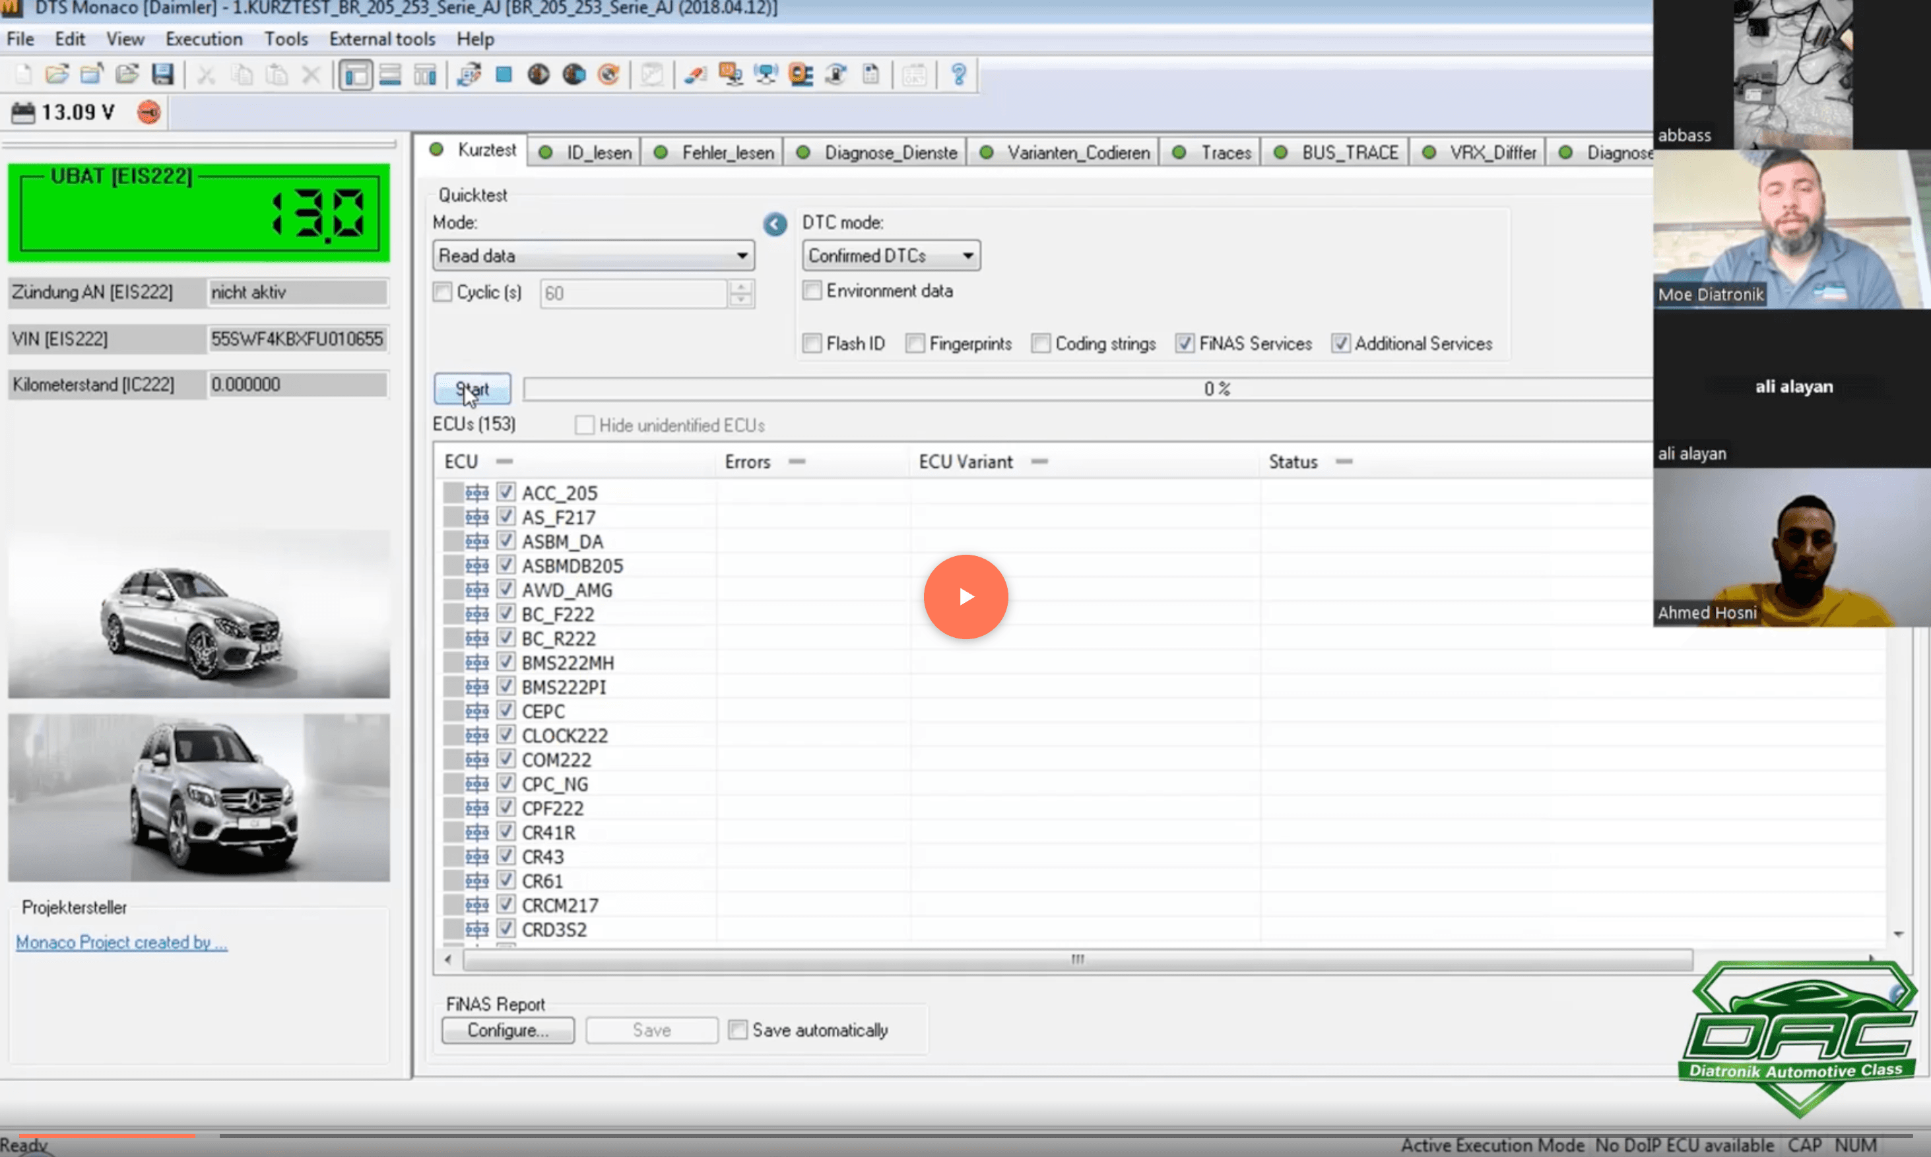This screenshot has width=1931, height=1157.
Task: Open the Mode Read data dropdown
Action: (x=593, y=256)
